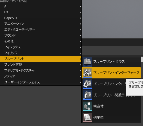Open the AI submenu
Viewport: 143px width, 126px height.
pyautogui.click(x=41, y=6)
